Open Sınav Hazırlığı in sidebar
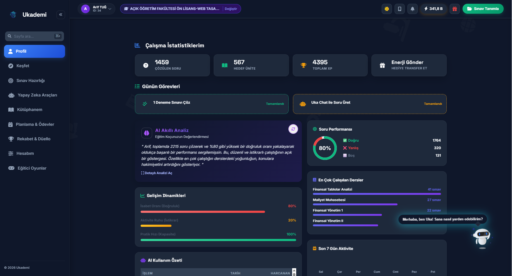The width and height of the screenshot is (512, 276). point(34,81)
